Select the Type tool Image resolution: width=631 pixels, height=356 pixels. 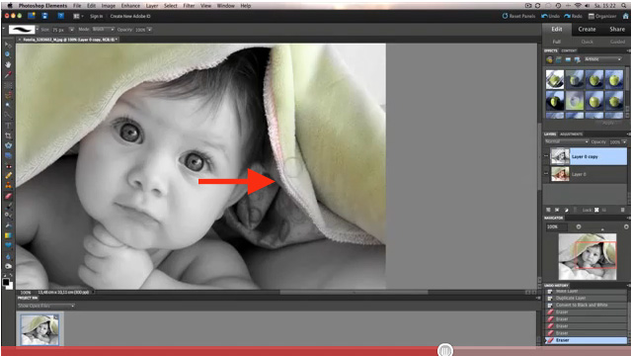pos(8,126)
